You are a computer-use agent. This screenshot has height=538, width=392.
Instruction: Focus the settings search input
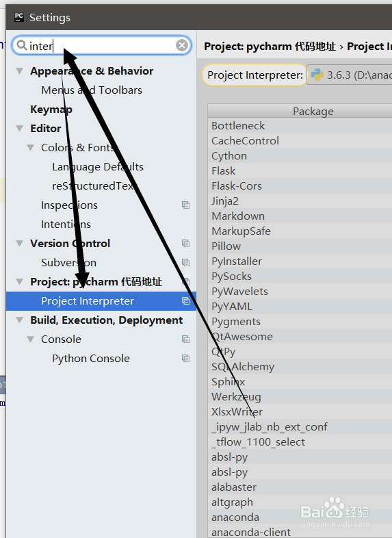(101, 45)
